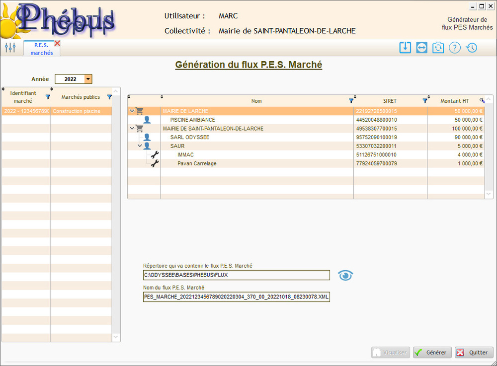Screen dimensions: 497x366
Task: Click the filter icon in SIRET column
Action: (424, 101)
